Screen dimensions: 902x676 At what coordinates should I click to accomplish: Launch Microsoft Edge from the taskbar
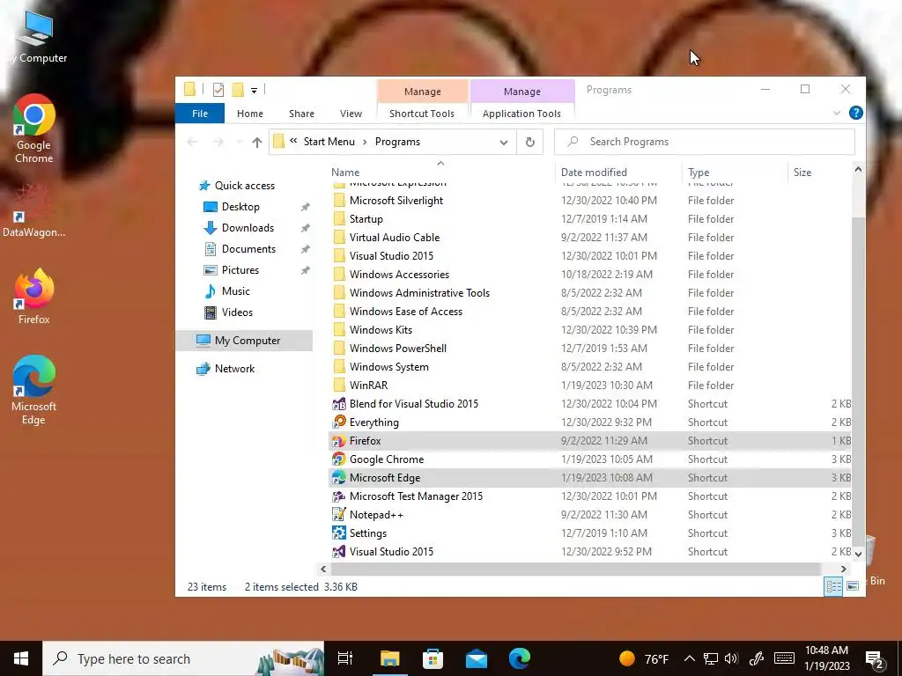(x=520, y=658)
